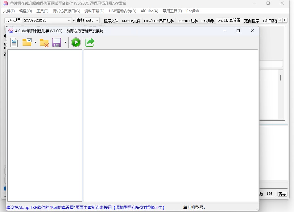Switch to the 程序文件 tab

click(x=111, y=21)
